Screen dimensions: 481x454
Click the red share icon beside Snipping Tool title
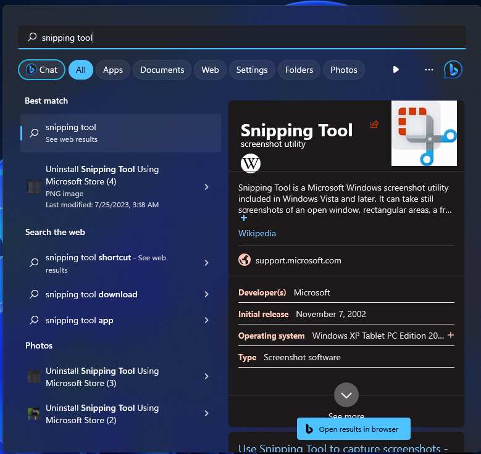click(x=374, y=125)
